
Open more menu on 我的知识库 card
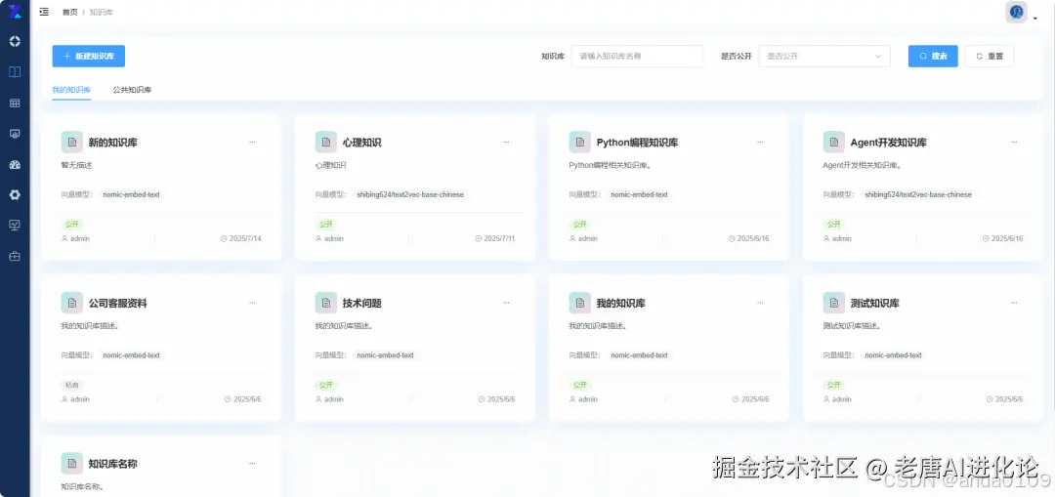760,303
